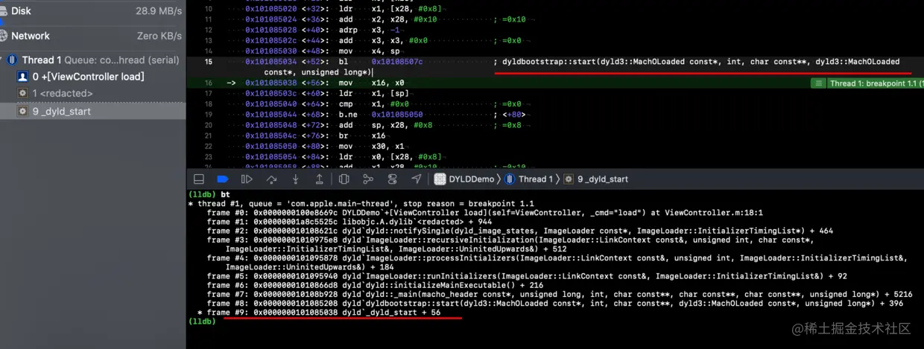Open the Debug Memory Graph tool
The width and height of the screenshot is (924, 349).
(368, 179)
